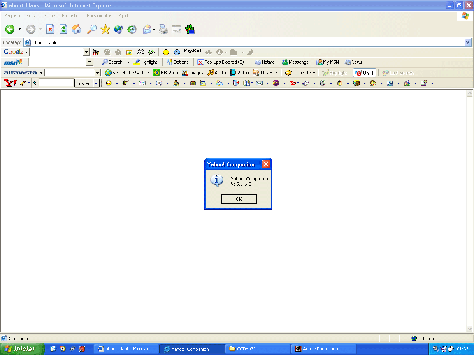Click the Yahoo Buscar button
The image size is (474, 355).
click(x=83, y=83)
